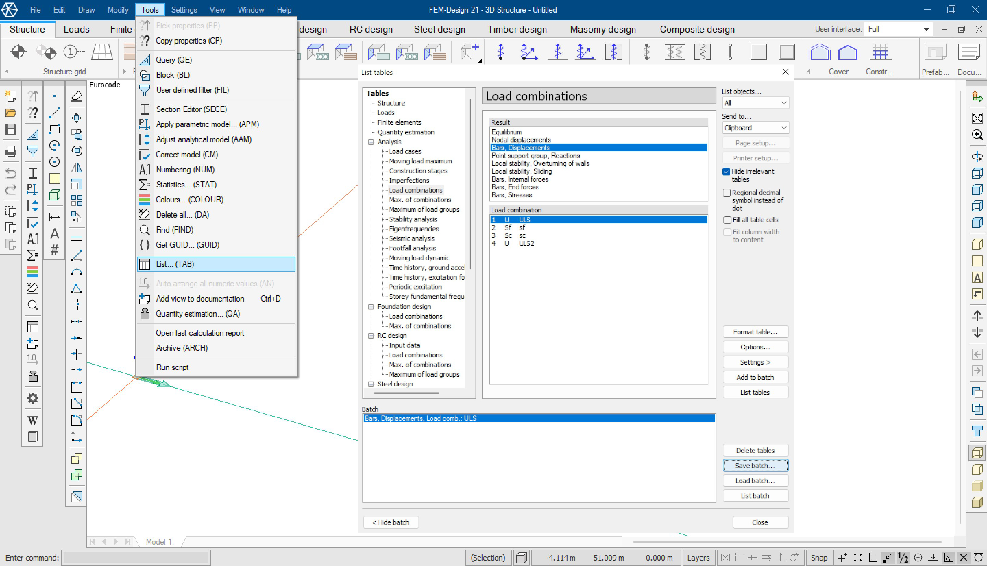Click the Colours icon in Tools menu
The image size is (987, 566).
tap(144, 199)
